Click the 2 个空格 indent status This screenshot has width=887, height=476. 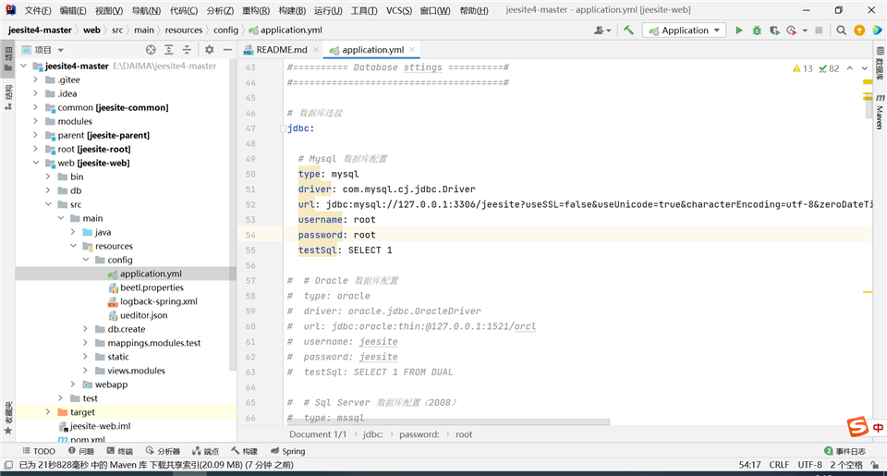coord(846,465)
